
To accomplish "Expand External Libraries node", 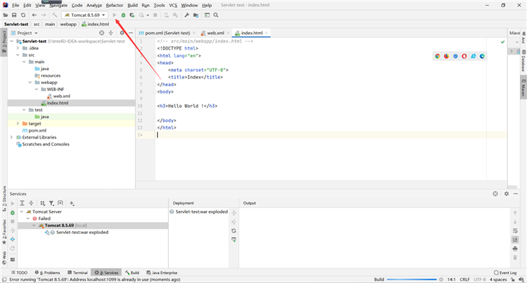I will click(12, 137).
